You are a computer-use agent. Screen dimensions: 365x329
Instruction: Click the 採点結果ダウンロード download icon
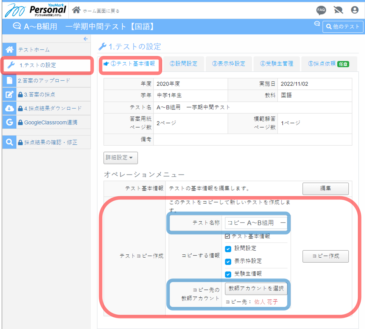coord(9,108)
